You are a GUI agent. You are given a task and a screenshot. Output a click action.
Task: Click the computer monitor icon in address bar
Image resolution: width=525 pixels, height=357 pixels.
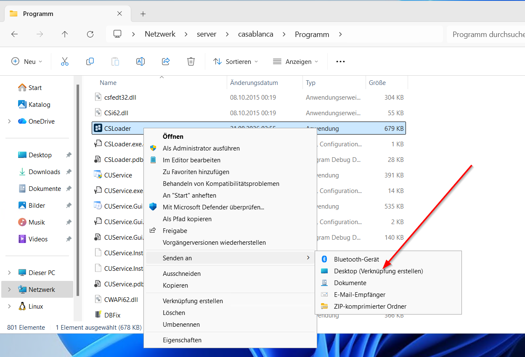coord(117,34)
